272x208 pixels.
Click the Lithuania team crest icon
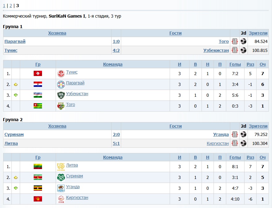point(61,167)
